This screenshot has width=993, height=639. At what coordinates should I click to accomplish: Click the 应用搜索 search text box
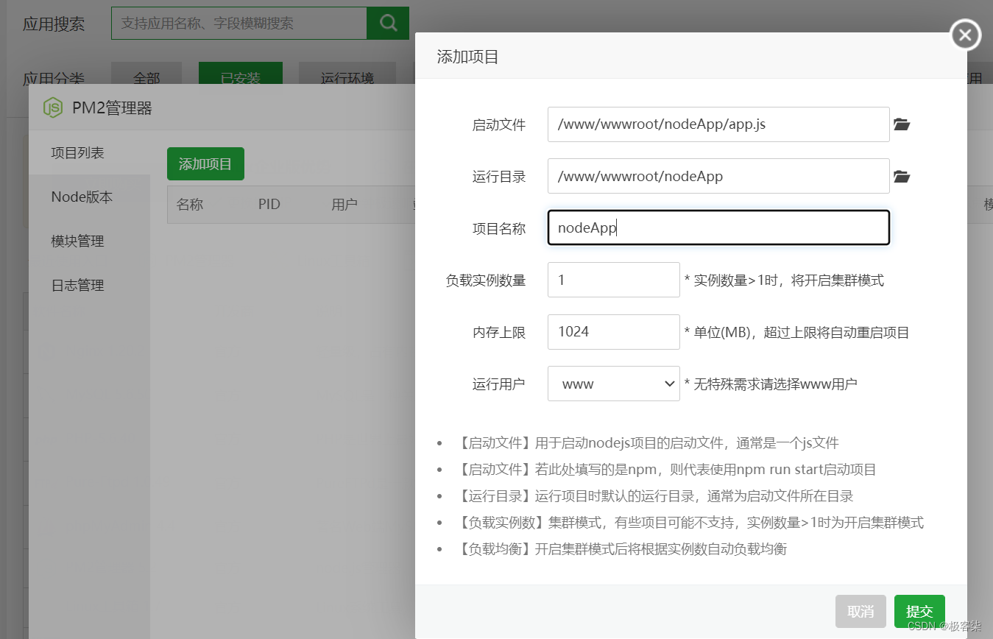pos(239,23)
